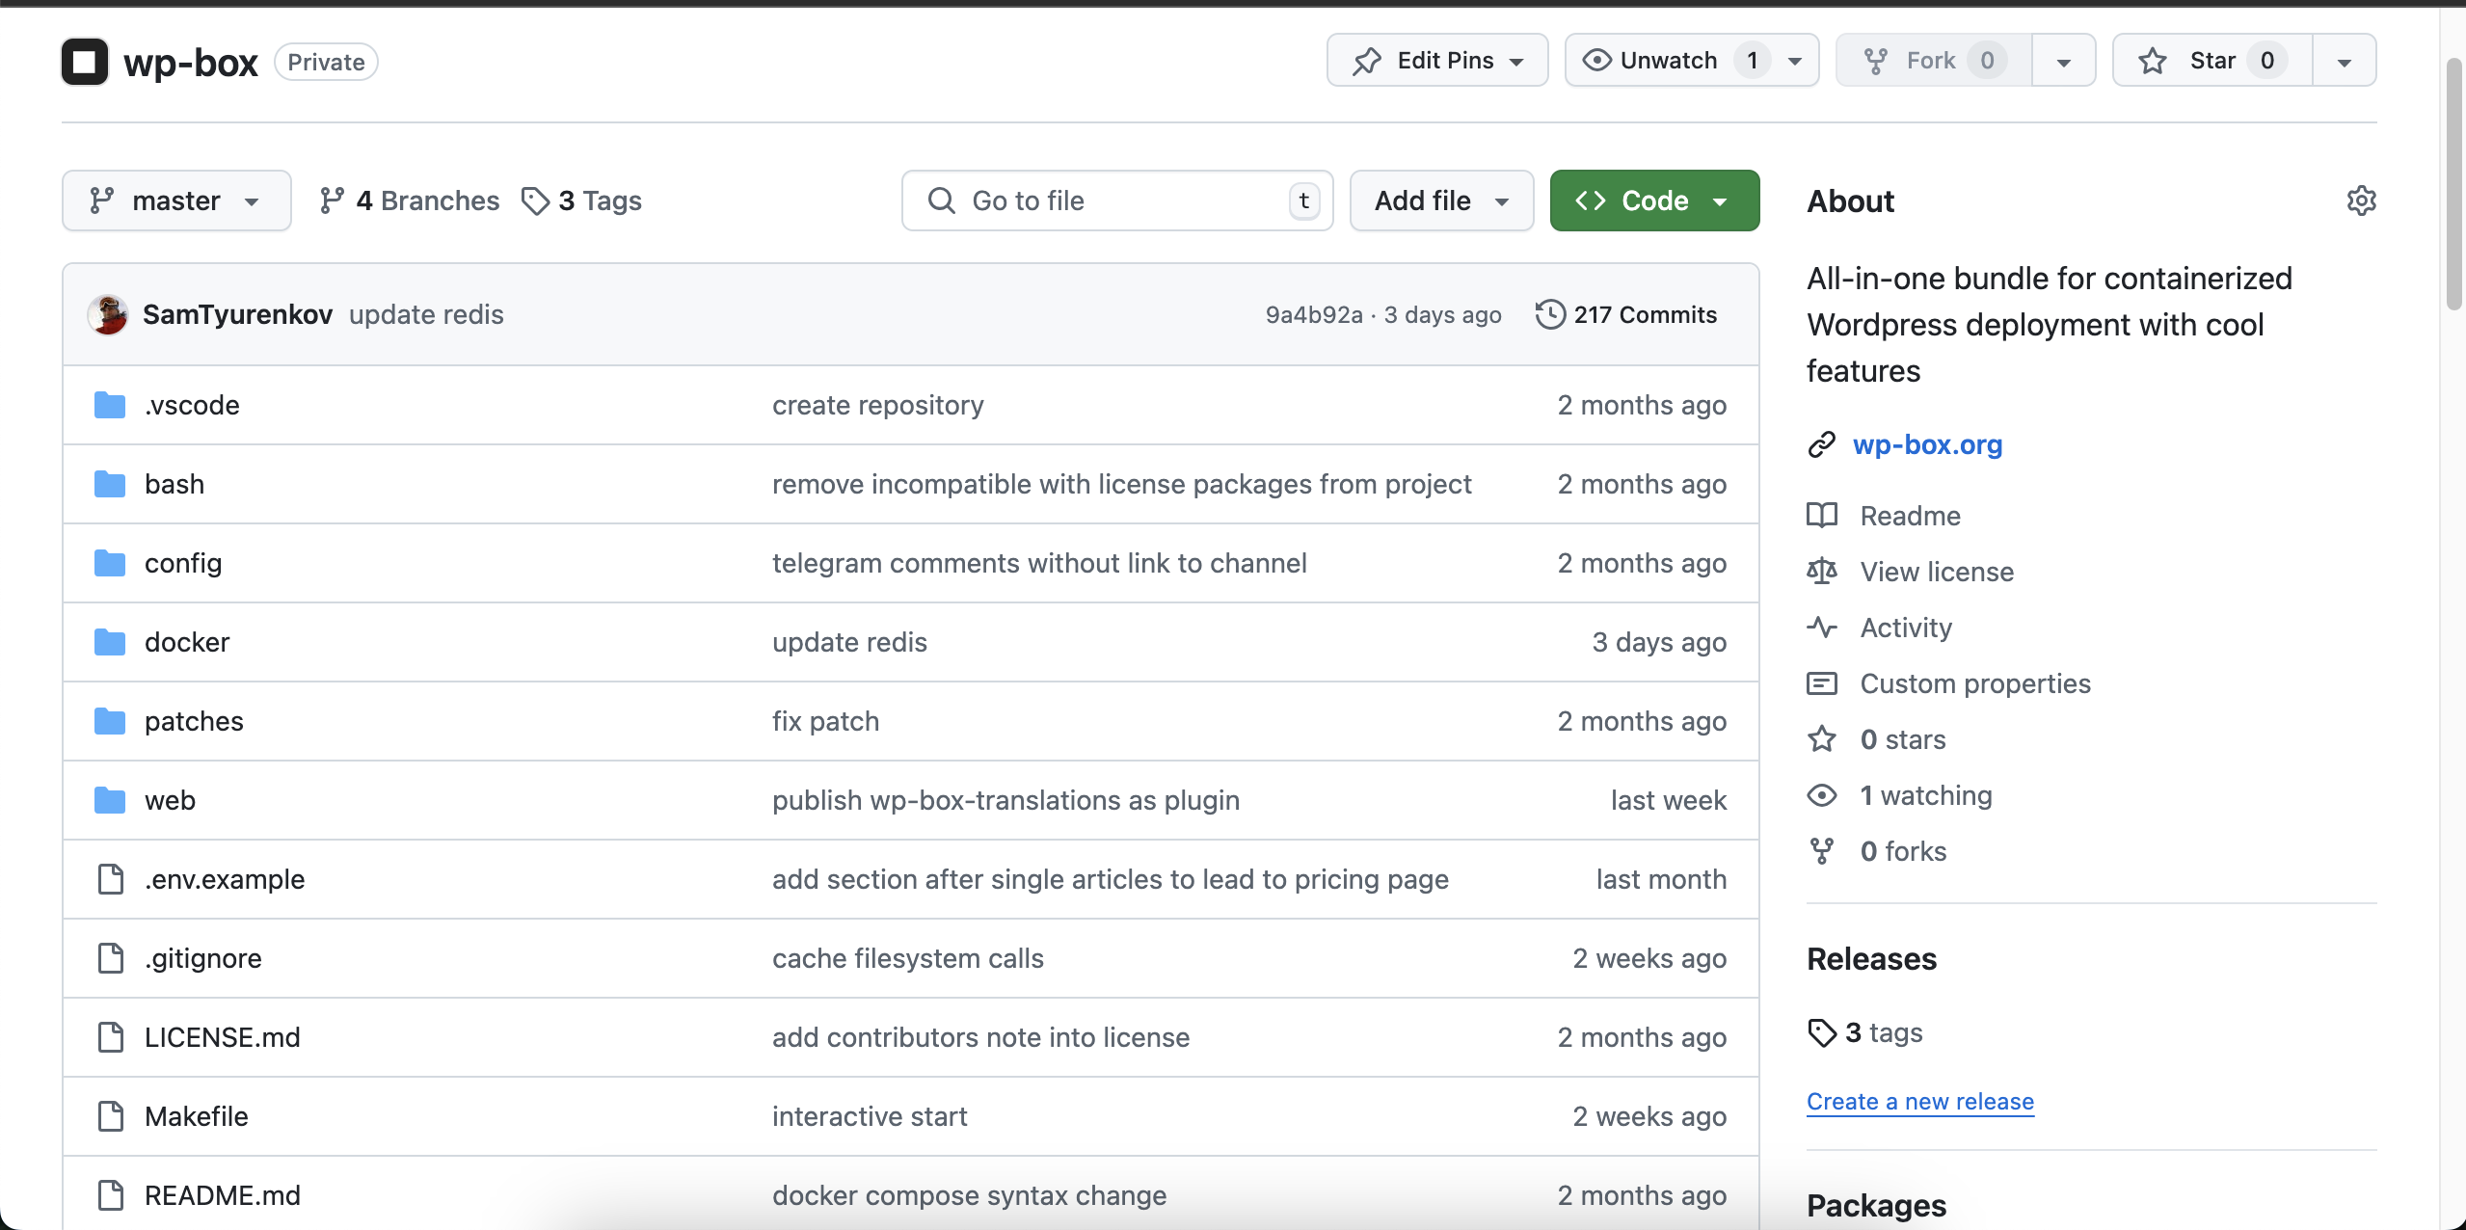
Task: Open the 'cache filesystem calls' commit message
Action: pyautogui.click(x=908, y=958)
